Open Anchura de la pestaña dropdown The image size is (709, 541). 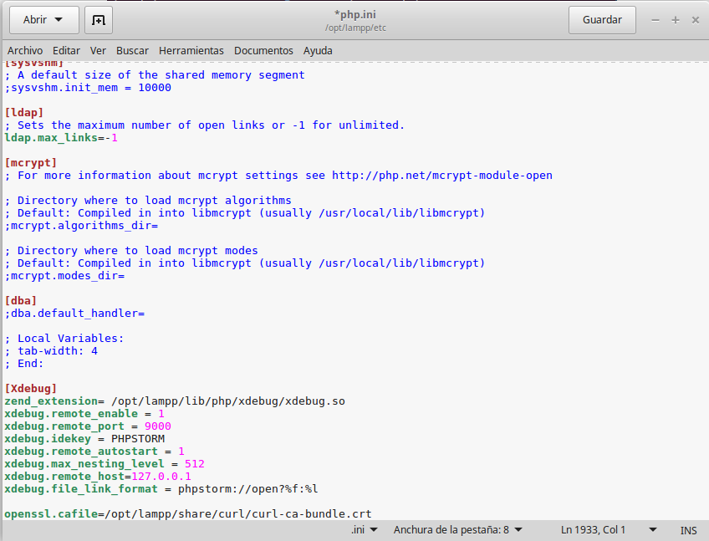457,529
